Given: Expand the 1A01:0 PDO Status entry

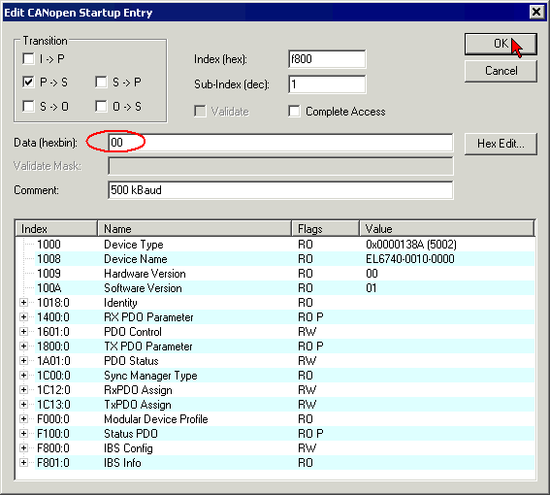Looking at the screenshot, I should (23, 360).
